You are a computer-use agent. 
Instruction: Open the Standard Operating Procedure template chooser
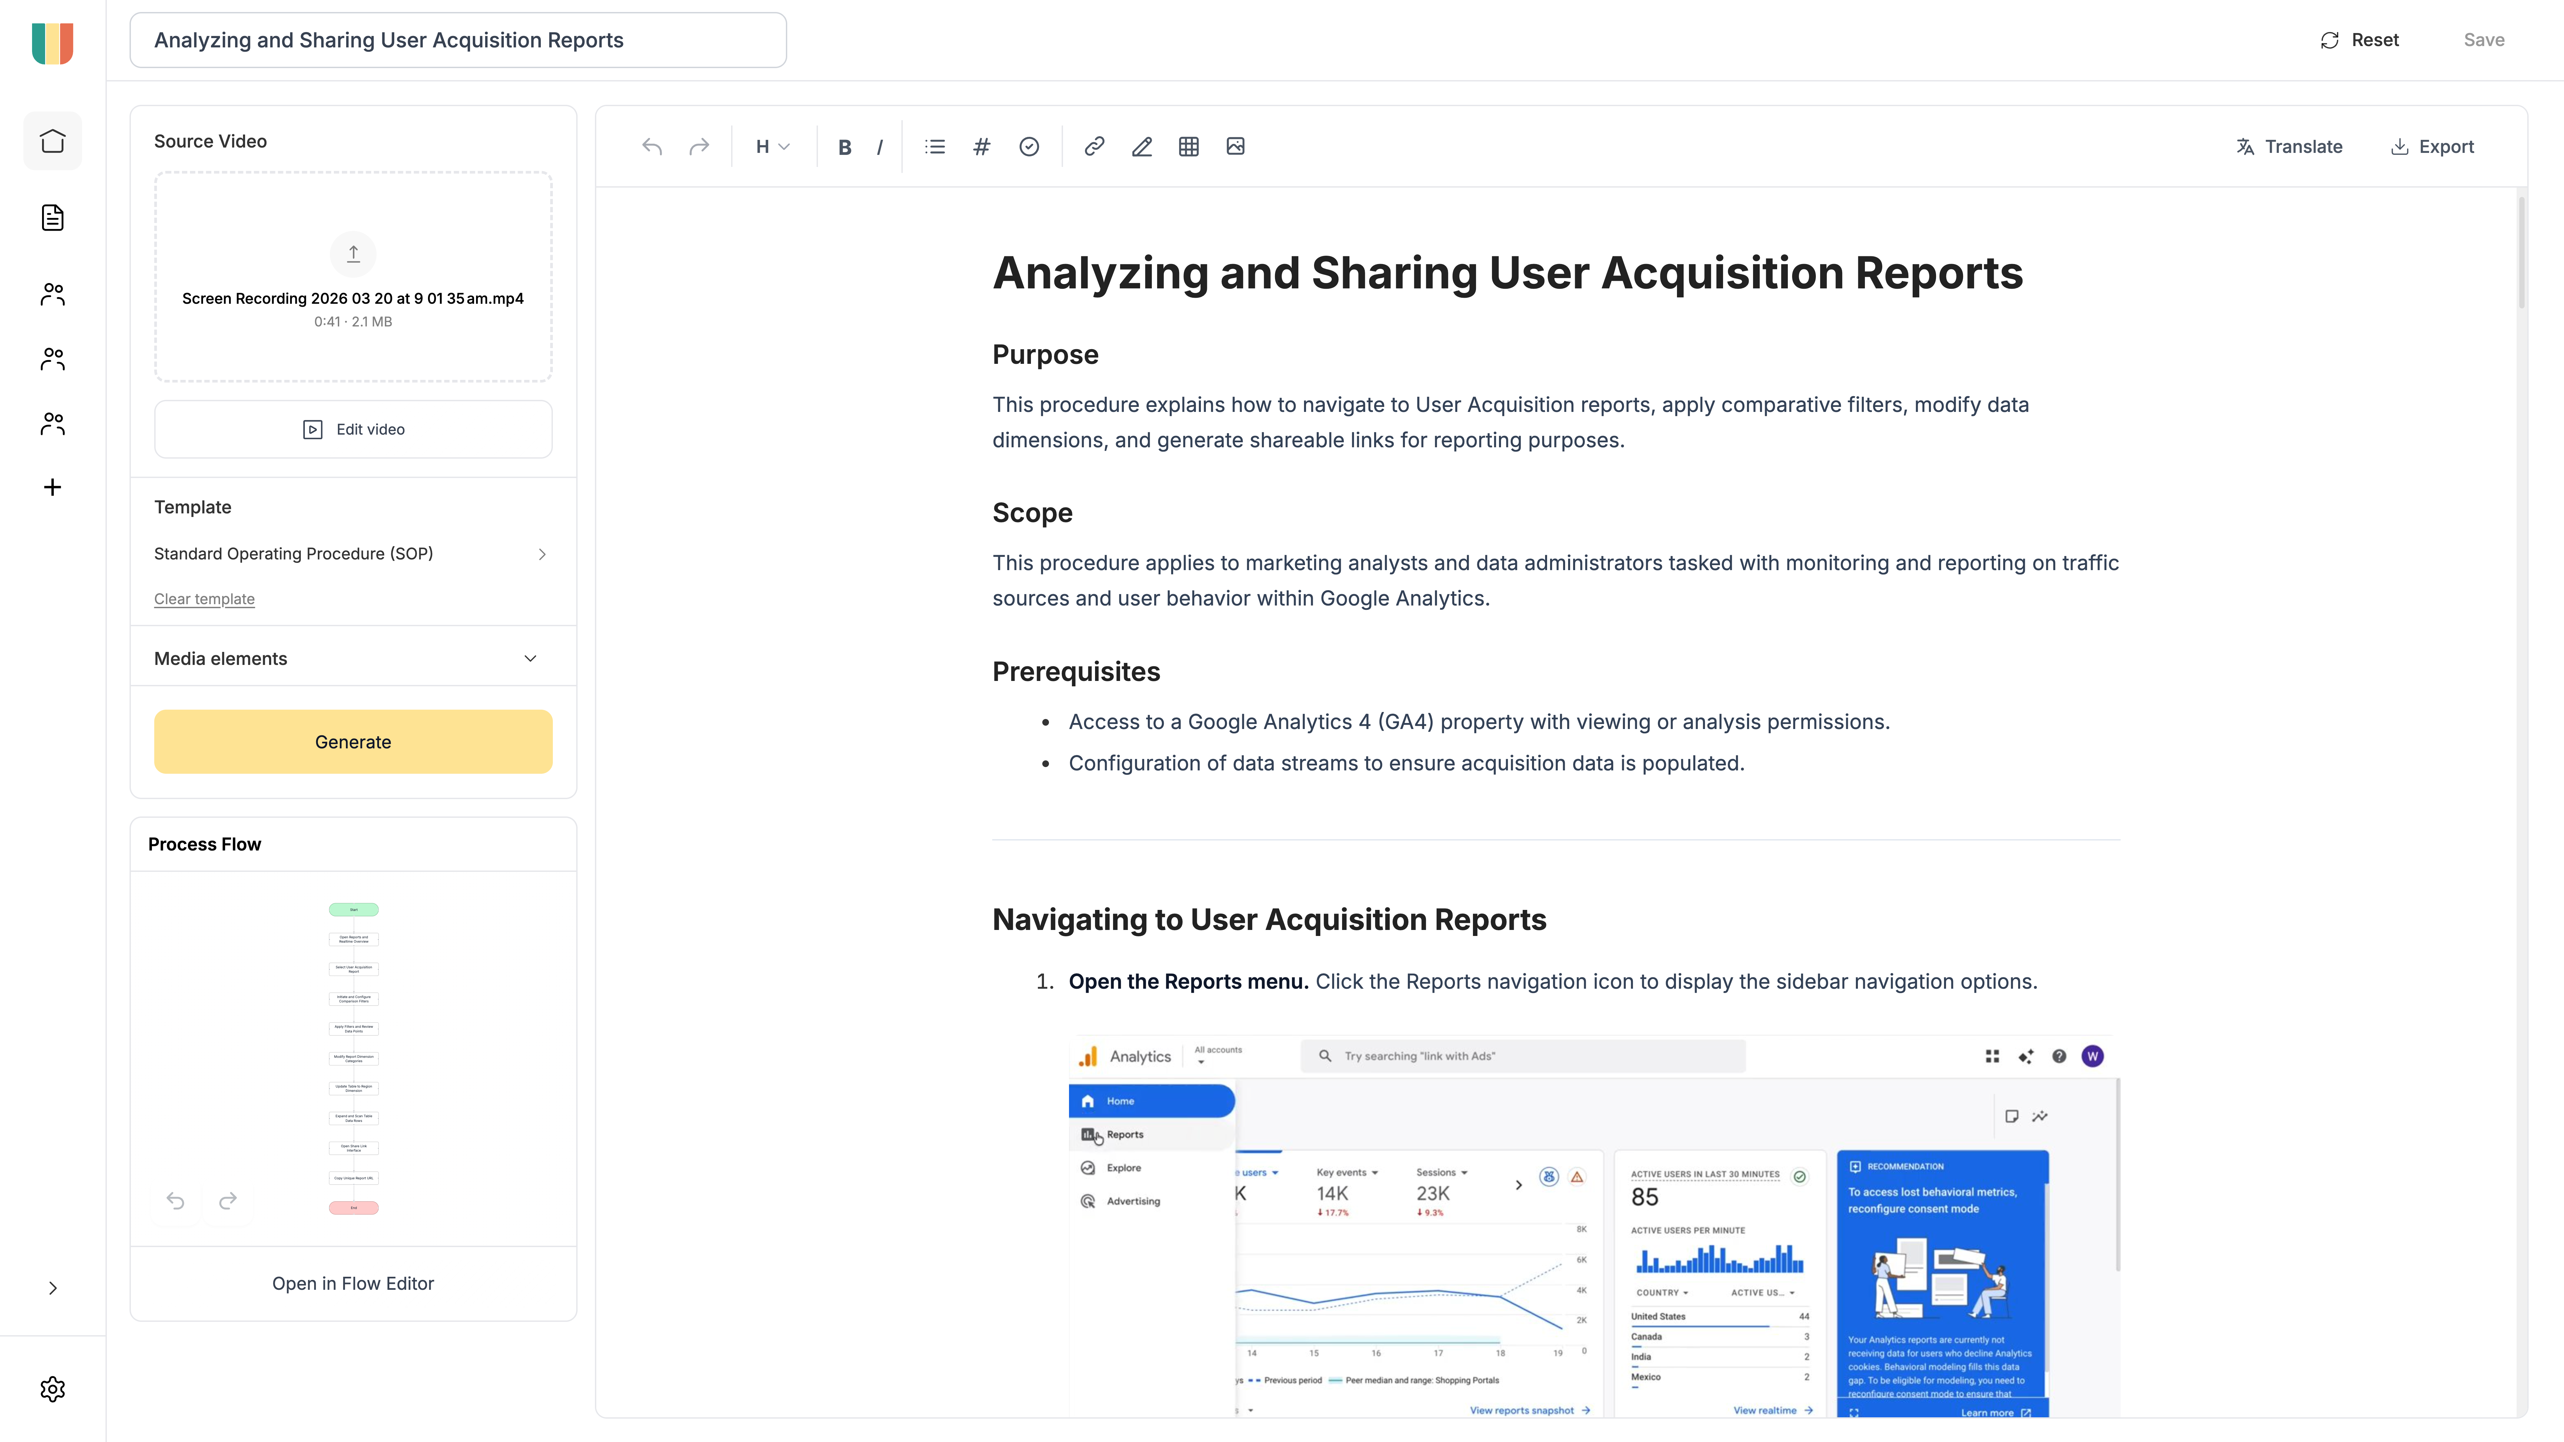pos(353,554)
